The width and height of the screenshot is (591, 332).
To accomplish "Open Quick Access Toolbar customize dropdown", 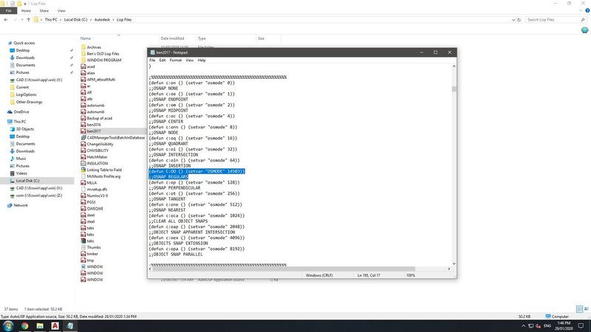I will (26, 4).
